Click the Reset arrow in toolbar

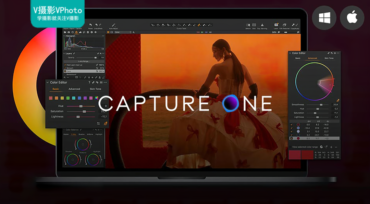[90, 25]
